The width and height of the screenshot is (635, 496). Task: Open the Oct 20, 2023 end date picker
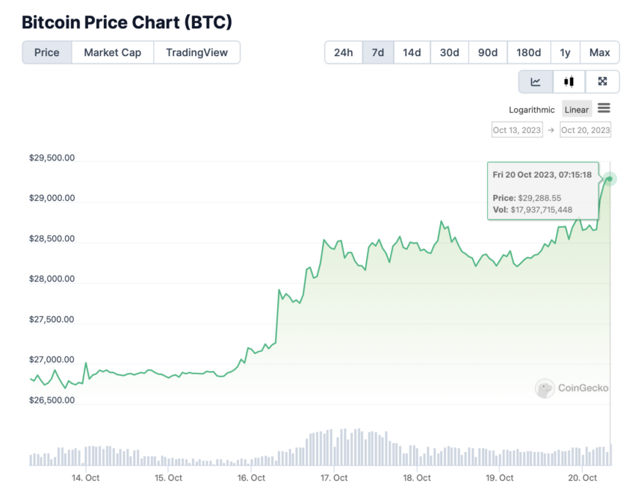pyautogui.click(x=585, y=130)
